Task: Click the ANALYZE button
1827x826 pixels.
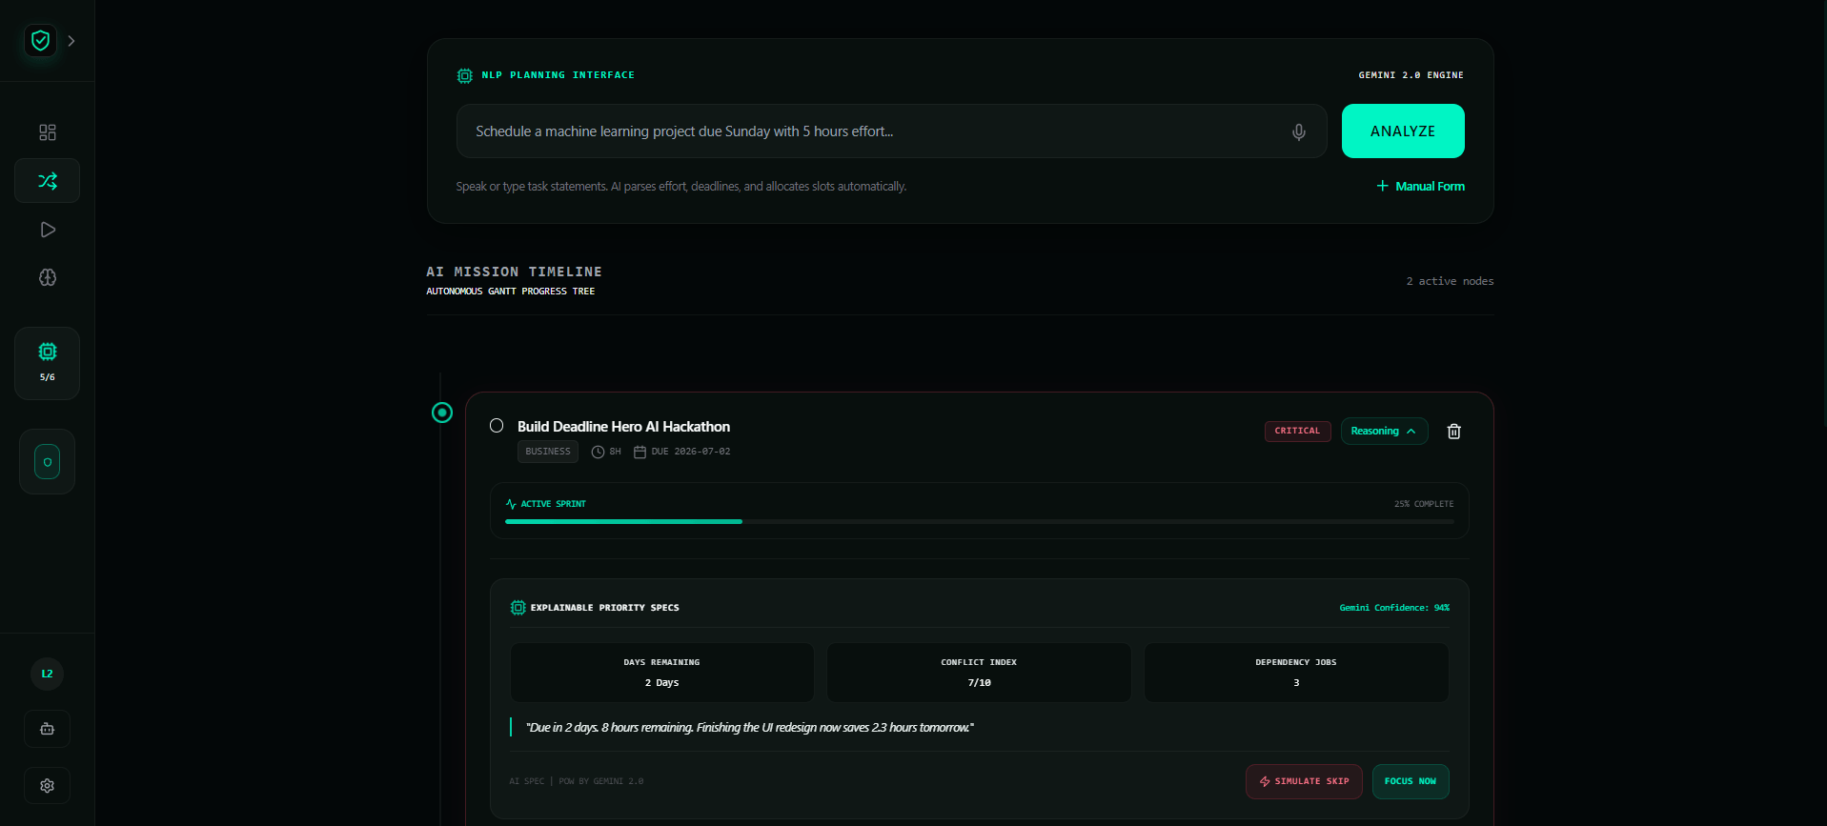Action: [1402, 131]
